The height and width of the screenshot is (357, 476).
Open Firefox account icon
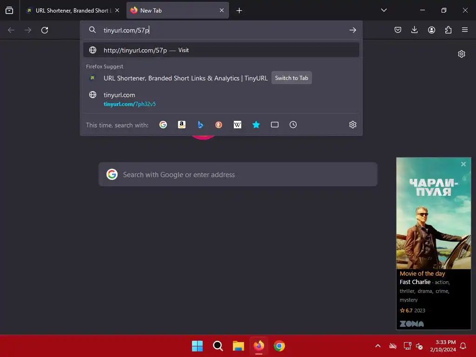coord(431,30)
